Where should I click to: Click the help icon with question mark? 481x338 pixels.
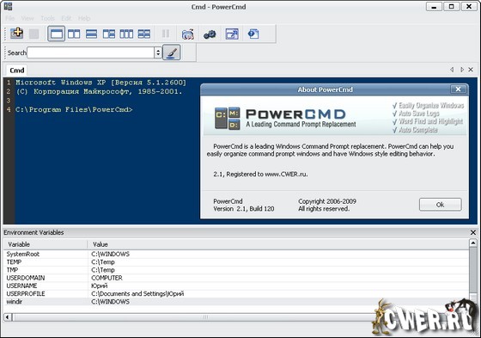click(x=253, y=34)
